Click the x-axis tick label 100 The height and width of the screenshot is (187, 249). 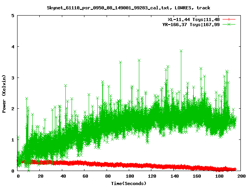[x=129, y=176]
